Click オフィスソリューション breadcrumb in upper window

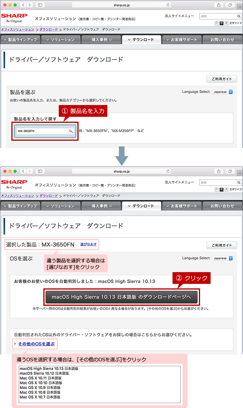point(18,29)
